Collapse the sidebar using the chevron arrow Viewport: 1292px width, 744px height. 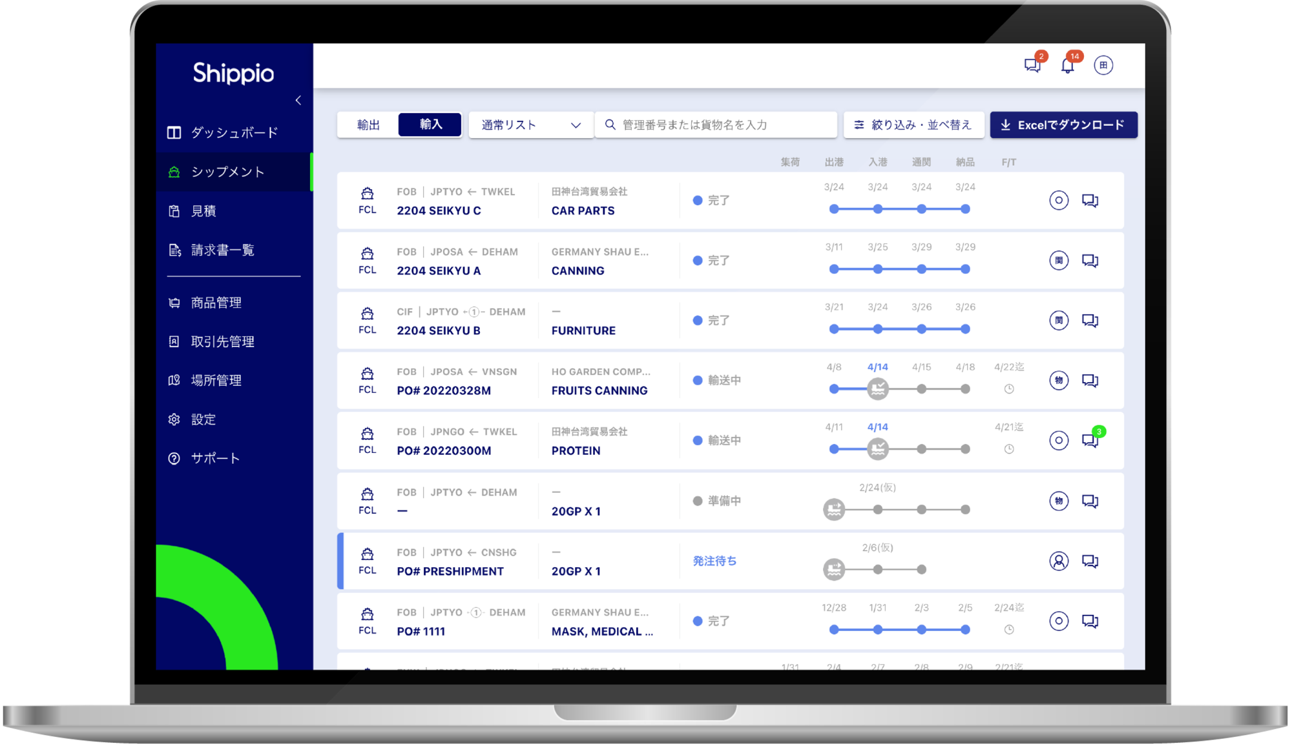click(x=298, y=100)
